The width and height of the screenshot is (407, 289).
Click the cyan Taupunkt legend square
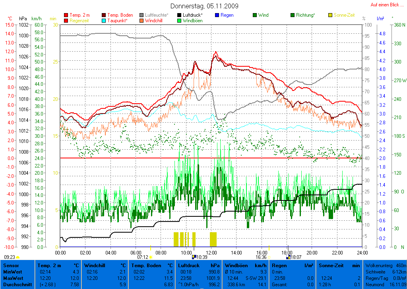(104, 21)
